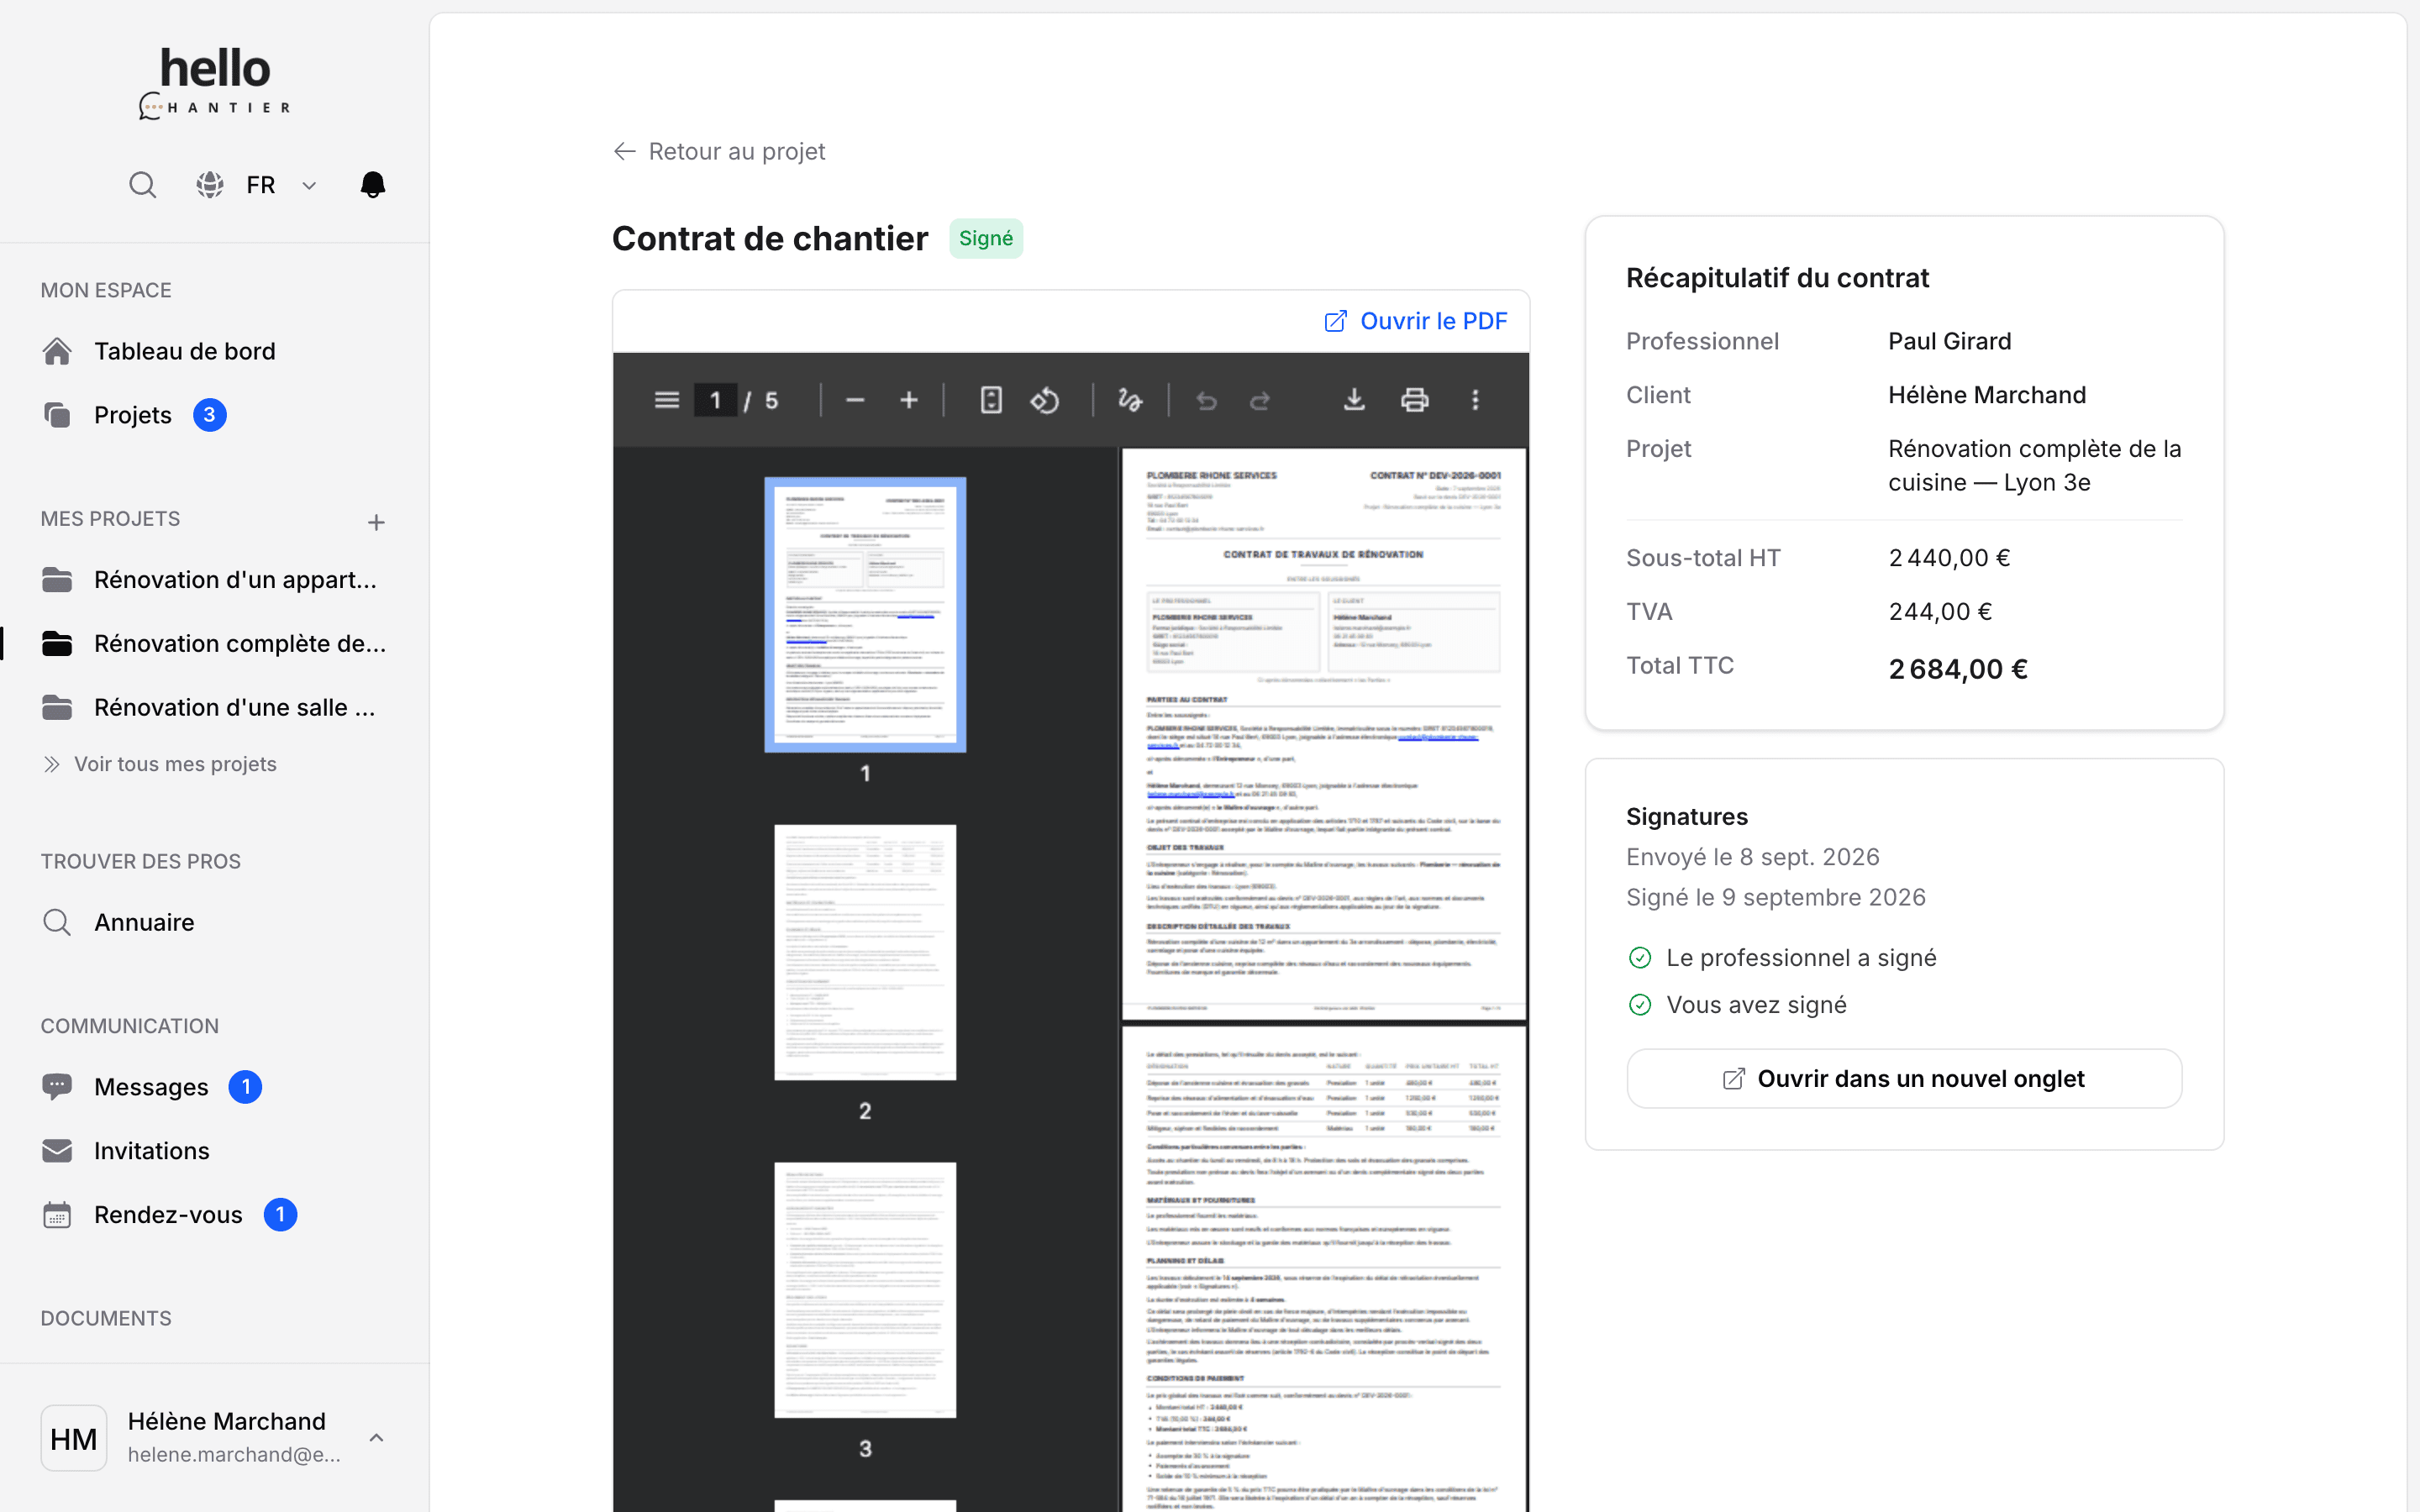Image resolution: width=2420 pixels, height=1512 pixels.
Task: Zoom out the PDF with minus icon
Action: pyautogui.click(x=855, y=400)
